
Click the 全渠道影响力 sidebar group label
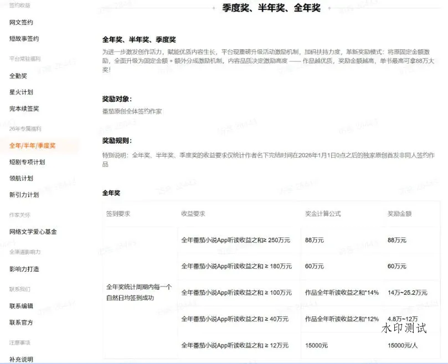(25, 252)
